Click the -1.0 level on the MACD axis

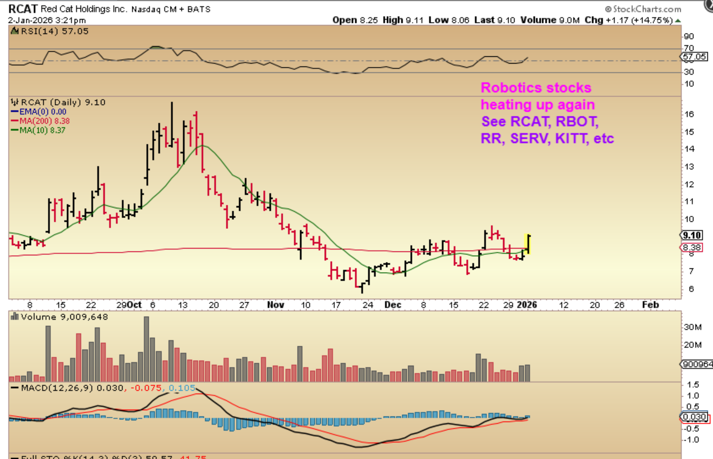[x=691, y=439]
